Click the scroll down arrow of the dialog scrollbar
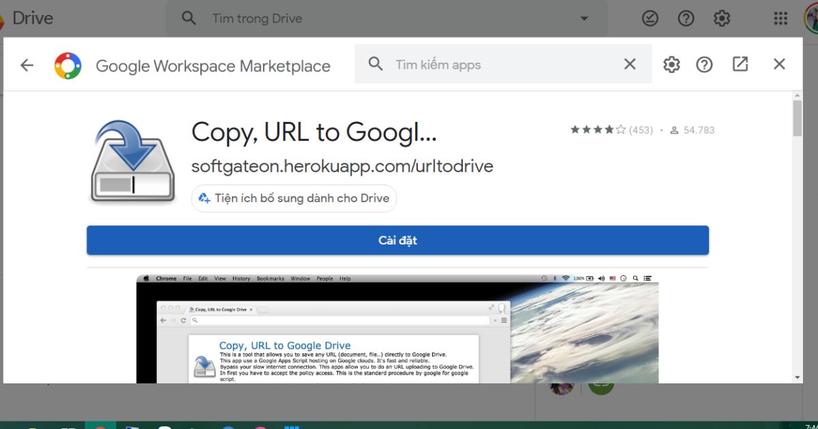This screenshot has width=818, height=429. (x=797, y=377)
